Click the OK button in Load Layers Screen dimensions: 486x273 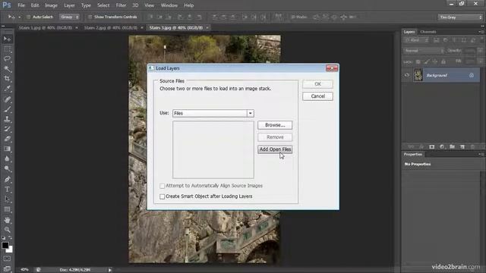[x=317, y=84]
